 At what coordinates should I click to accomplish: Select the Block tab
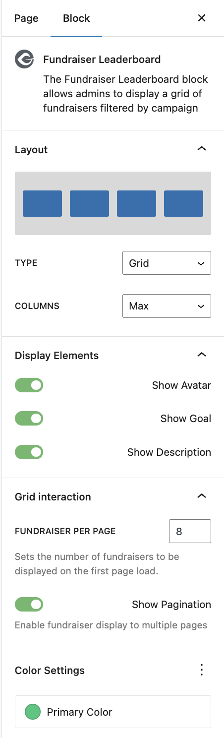point(76,18)
